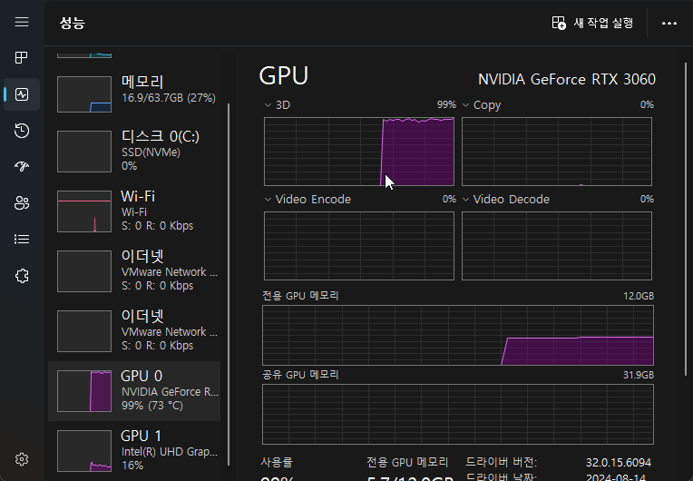Open the Copy engine dropdown
The image size is (693, 481).
[482, 104]
